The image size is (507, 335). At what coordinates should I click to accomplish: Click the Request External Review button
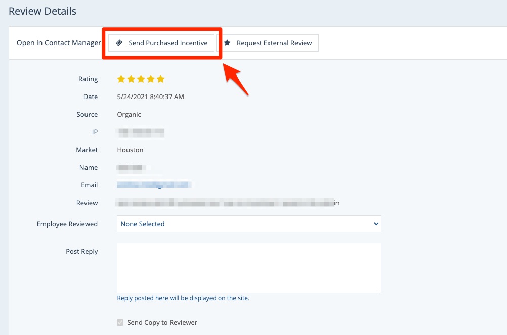click(268, 43)
